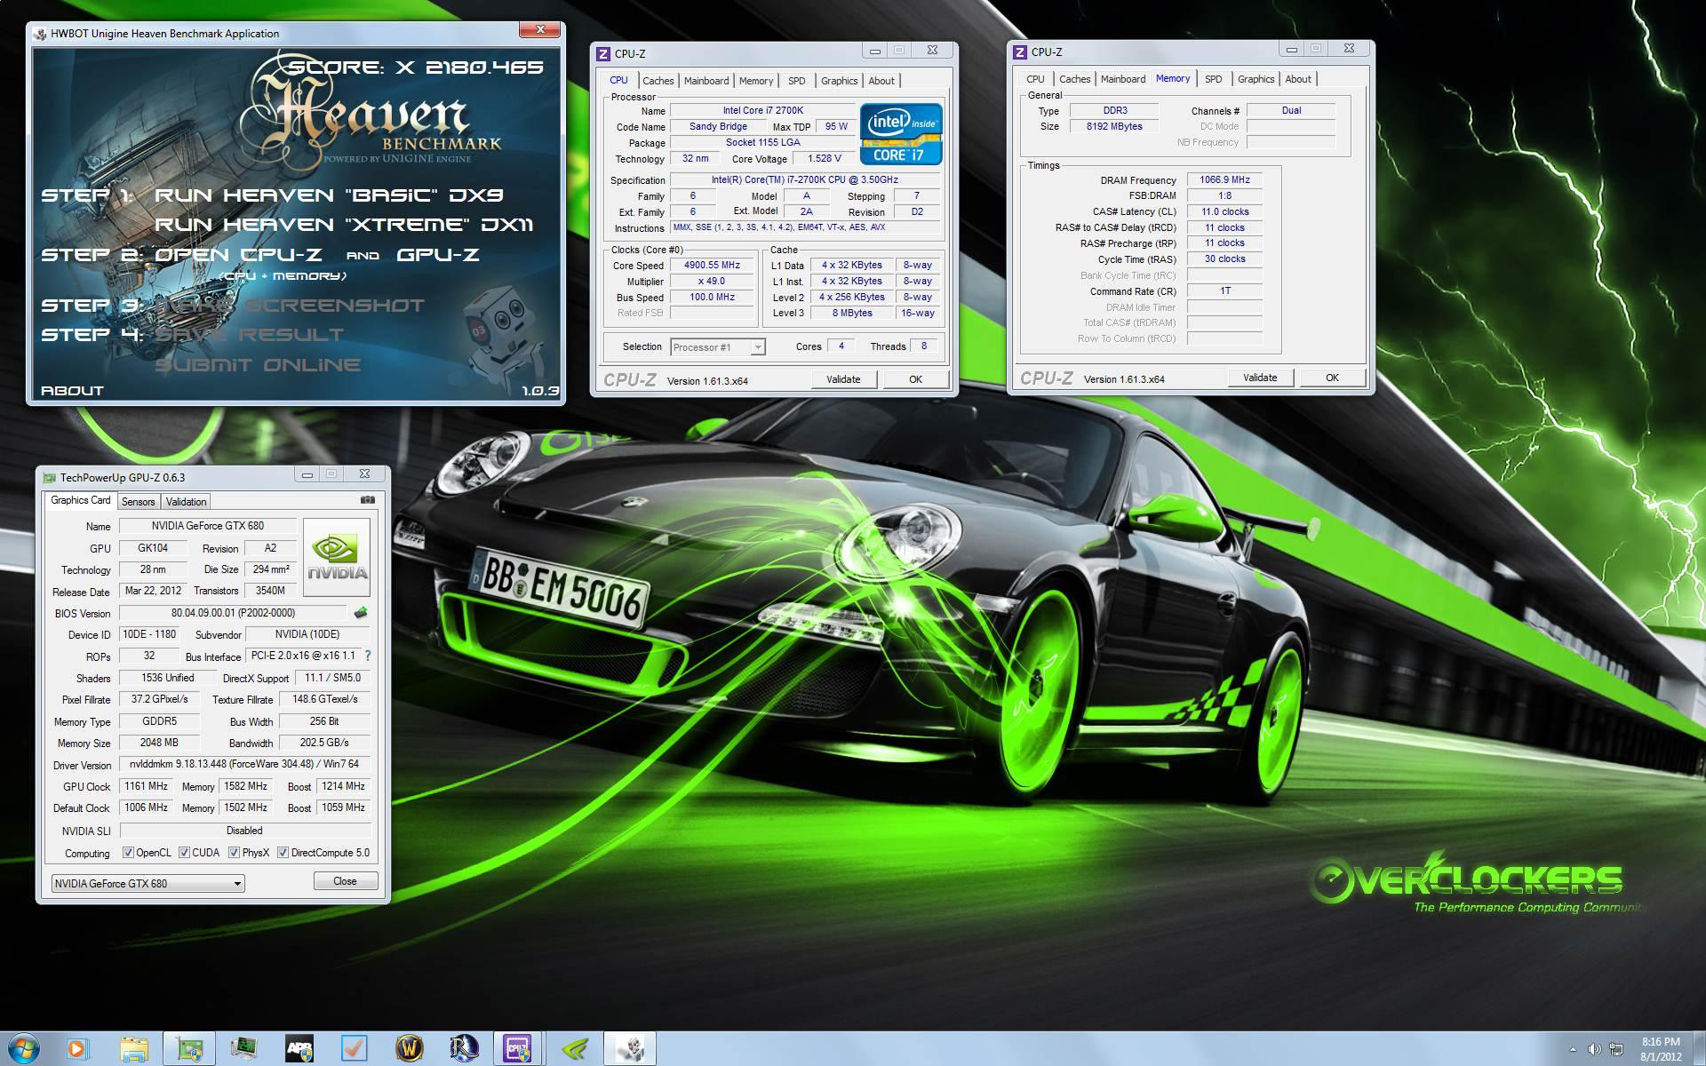Click the GPU Clock value 1161 MHz in GPU-Z

click(x=147, y=786)
